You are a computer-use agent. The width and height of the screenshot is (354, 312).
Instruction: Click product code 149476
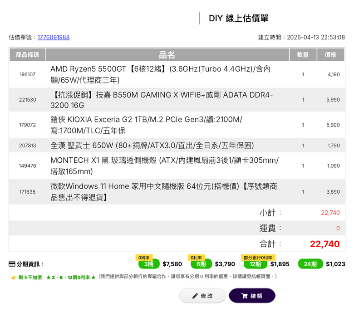(x=28, y=166)
